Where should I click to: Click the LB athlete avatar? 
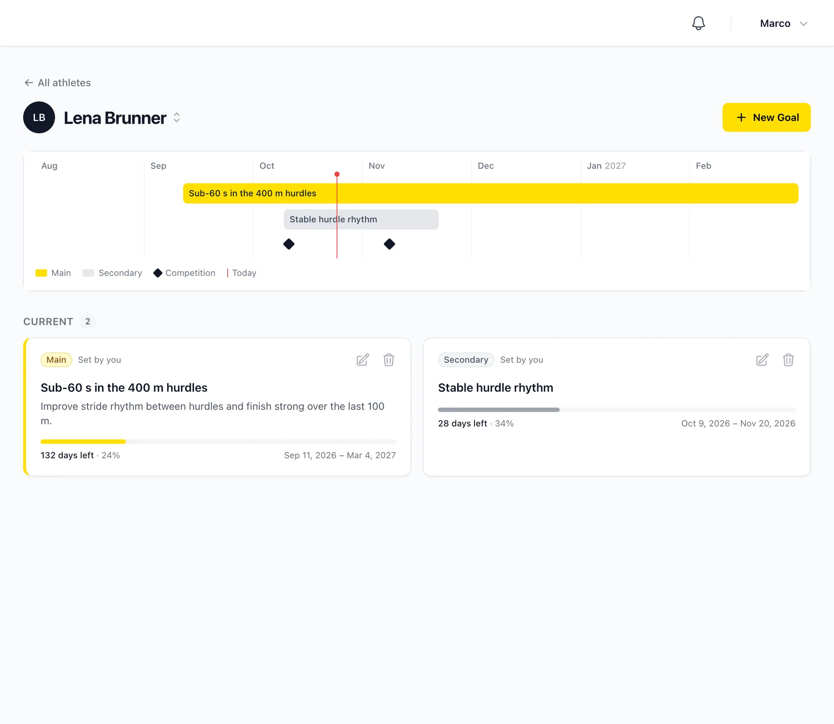39,118
